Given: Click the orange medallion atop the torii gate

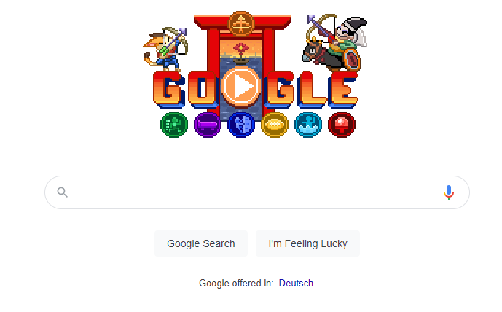Looking at the screenshot, I should tap(241, 24).
